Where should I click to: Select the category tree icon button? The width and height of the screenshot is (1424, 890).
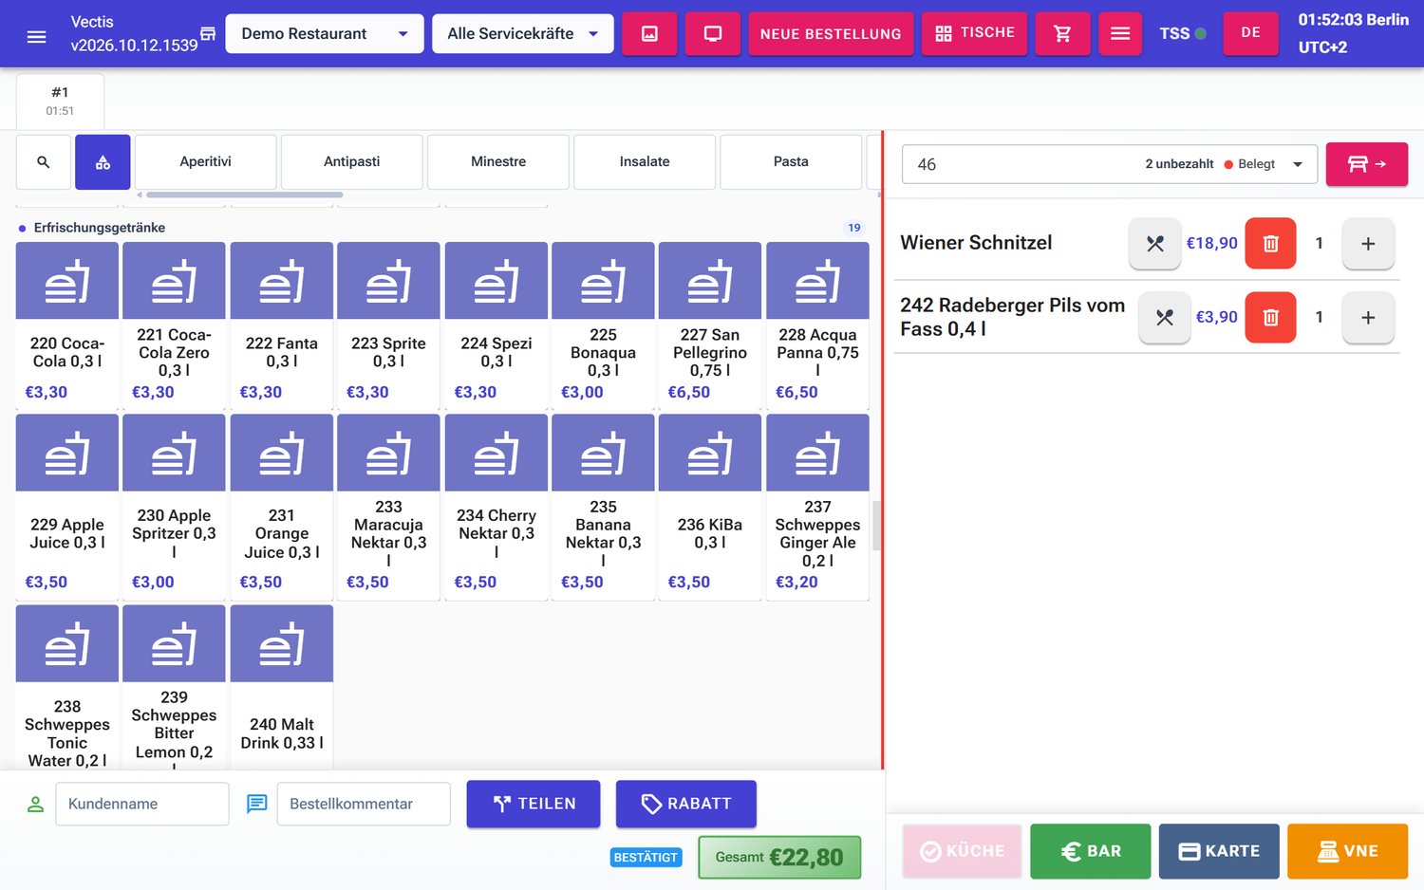[103, 162]
